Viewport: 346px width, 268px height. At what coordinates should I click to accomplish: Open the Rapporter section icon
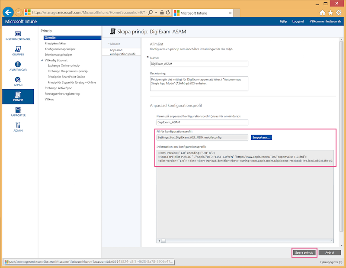point(18,112)
